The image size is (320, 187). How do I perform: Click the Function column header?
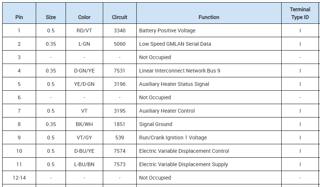click(209, 17)
